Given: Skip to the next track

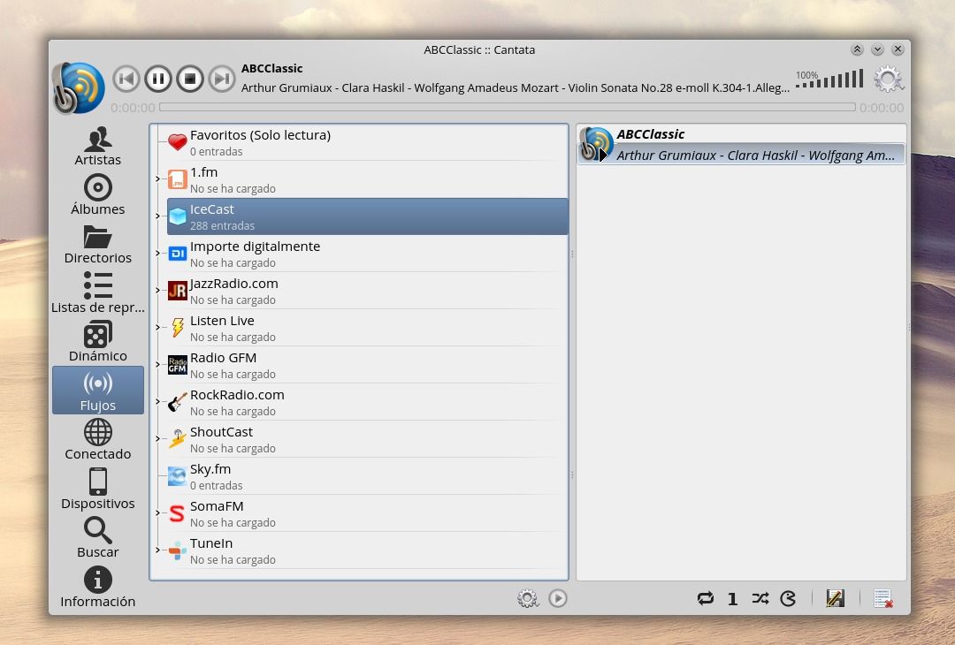Looking at the screenshot, I should [221, 79].
